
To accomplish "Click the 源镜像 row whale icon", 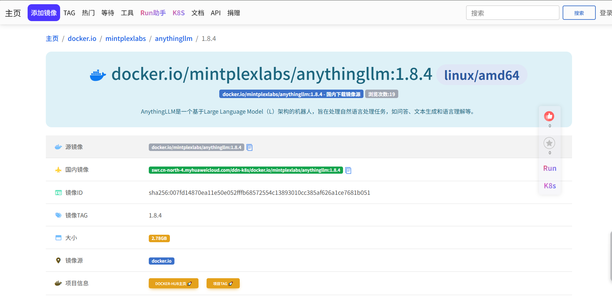I will (58, 147).
